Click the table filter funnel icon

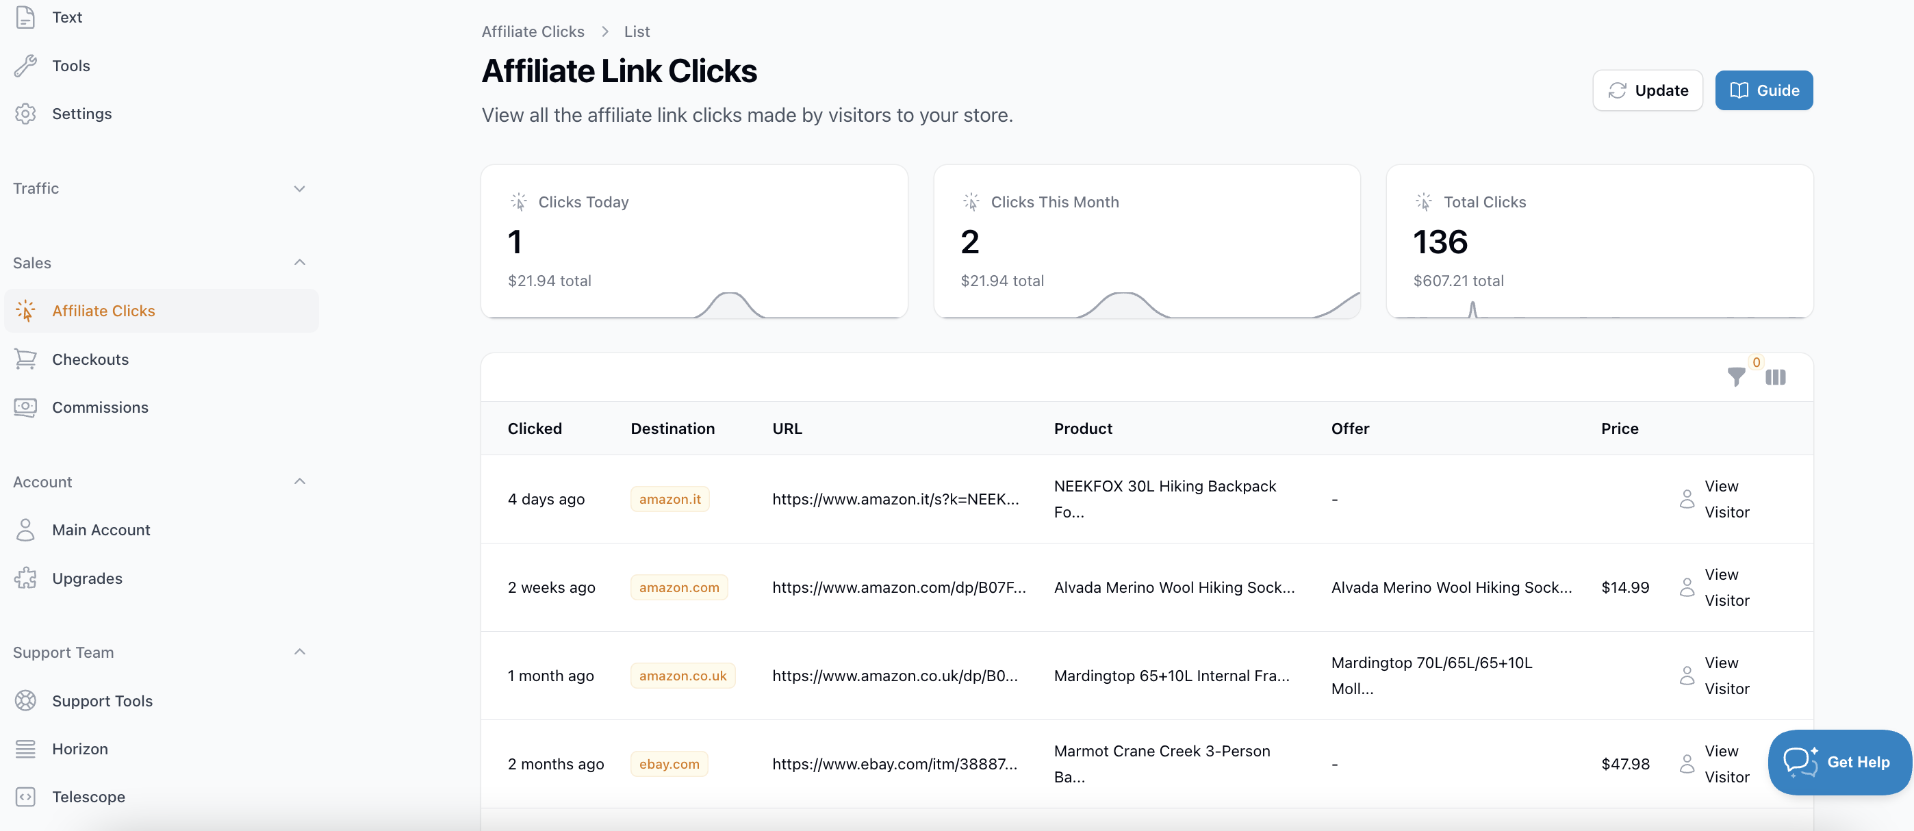[x=1736, y=377]
